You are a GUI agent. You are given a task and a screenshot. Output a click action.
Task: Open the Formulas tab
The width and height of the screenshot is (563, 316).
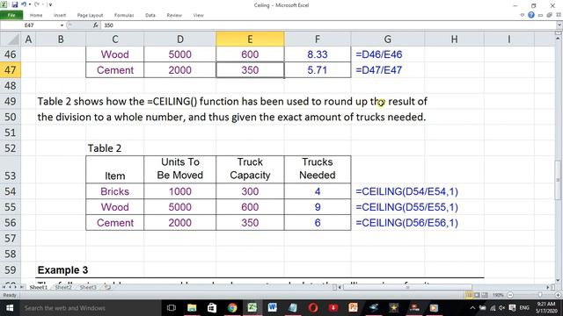[x=124, y=15]
